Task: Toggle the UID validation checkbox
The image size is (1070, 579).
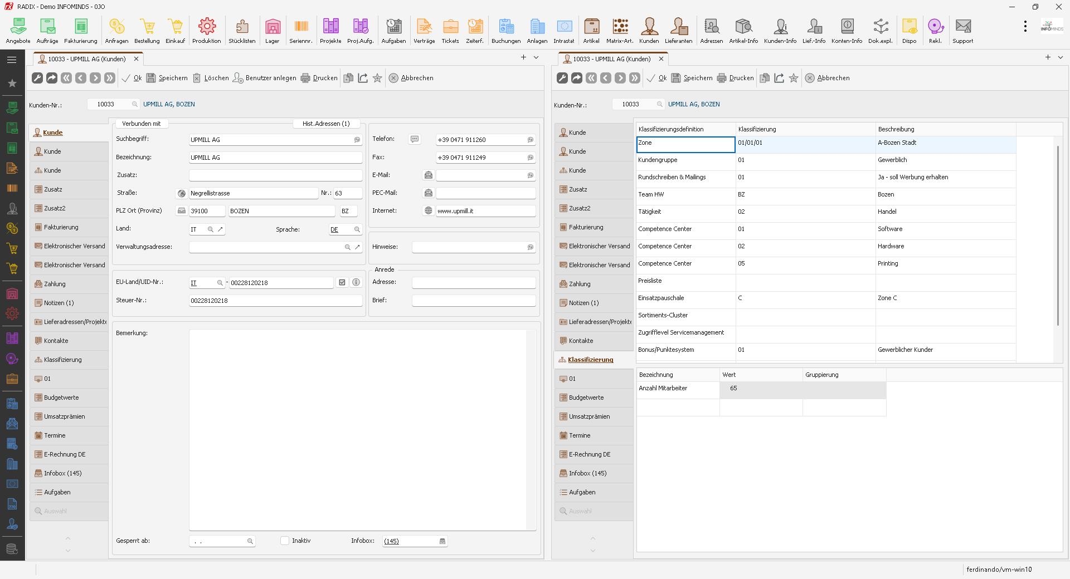Action: (x=342, y=282)
